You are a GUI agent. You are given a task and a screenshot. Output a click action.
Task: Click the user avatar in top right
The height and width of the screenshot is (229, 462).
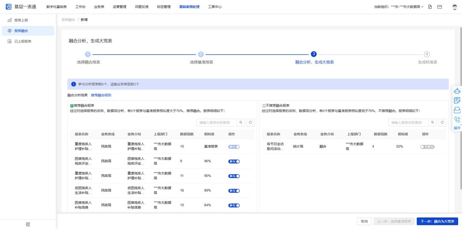coord(455,7)
